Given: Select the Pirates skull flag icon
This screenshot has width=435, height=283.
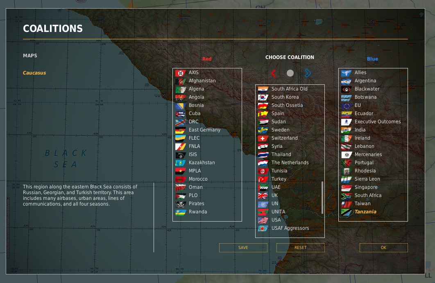Looking at the screenshot, I should point(181,204).
